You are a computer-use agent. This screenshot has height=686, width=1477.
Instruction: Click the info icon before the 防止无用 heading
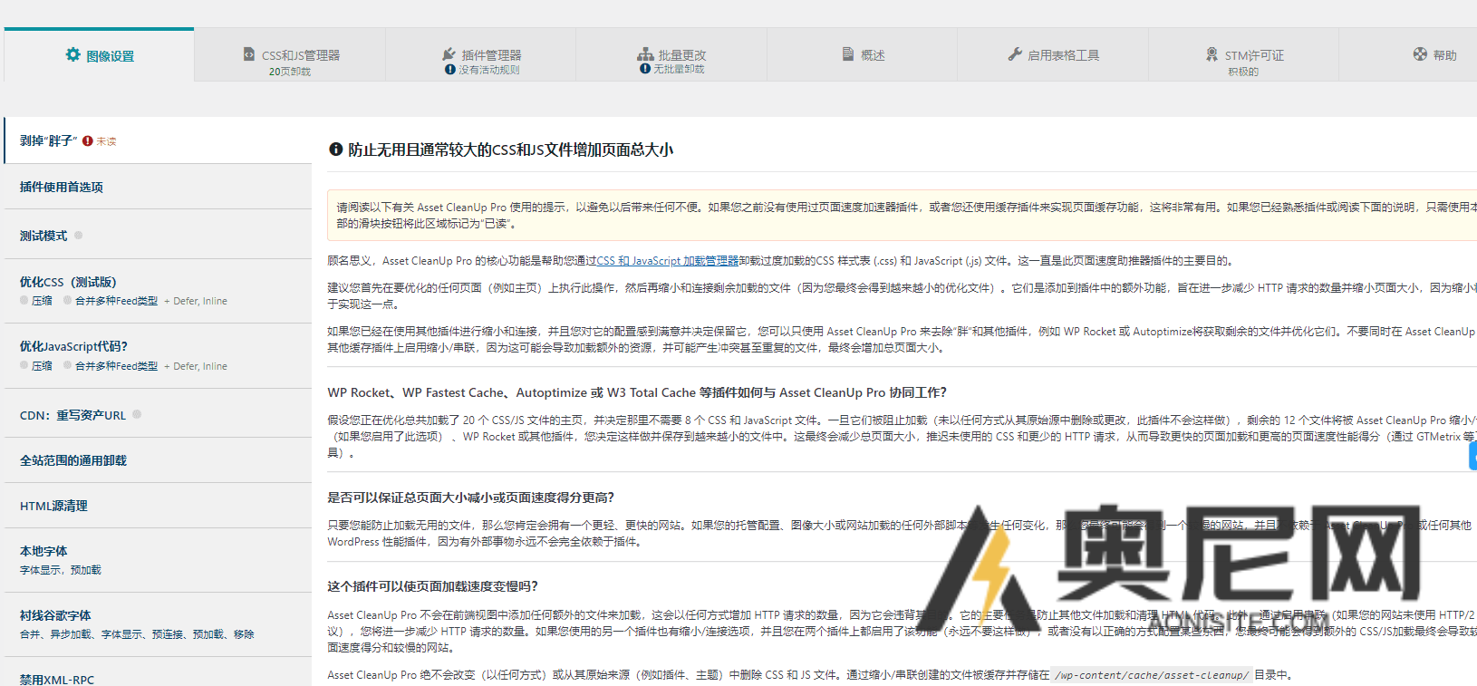point(335,150)
